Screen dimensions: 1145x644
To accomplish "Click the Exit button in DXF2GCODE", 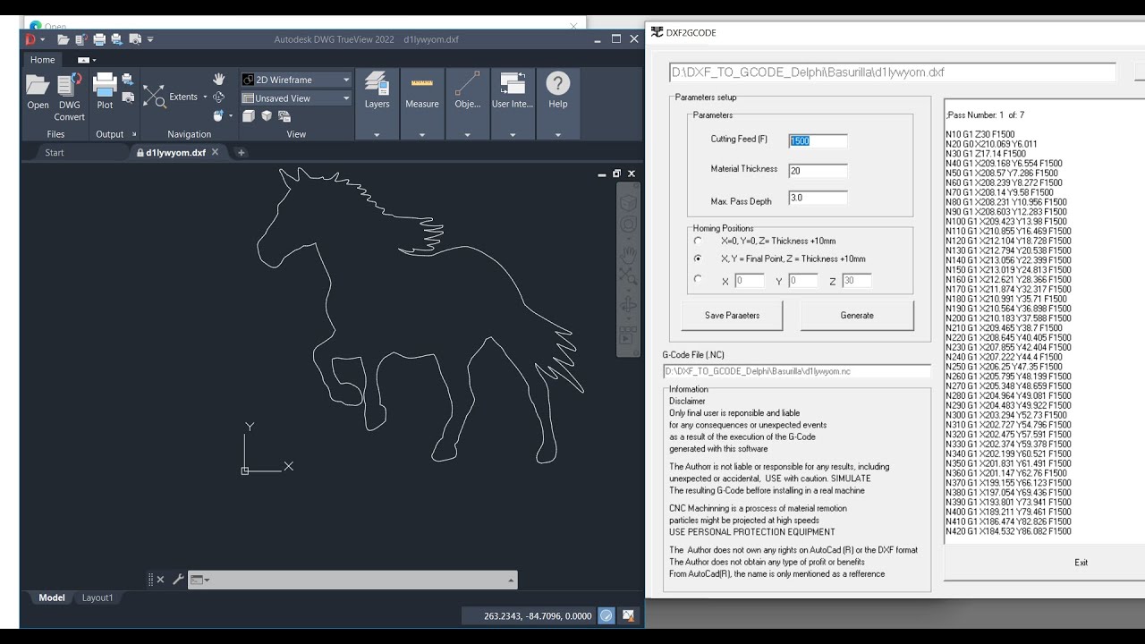I will (x=1081, y=563).
